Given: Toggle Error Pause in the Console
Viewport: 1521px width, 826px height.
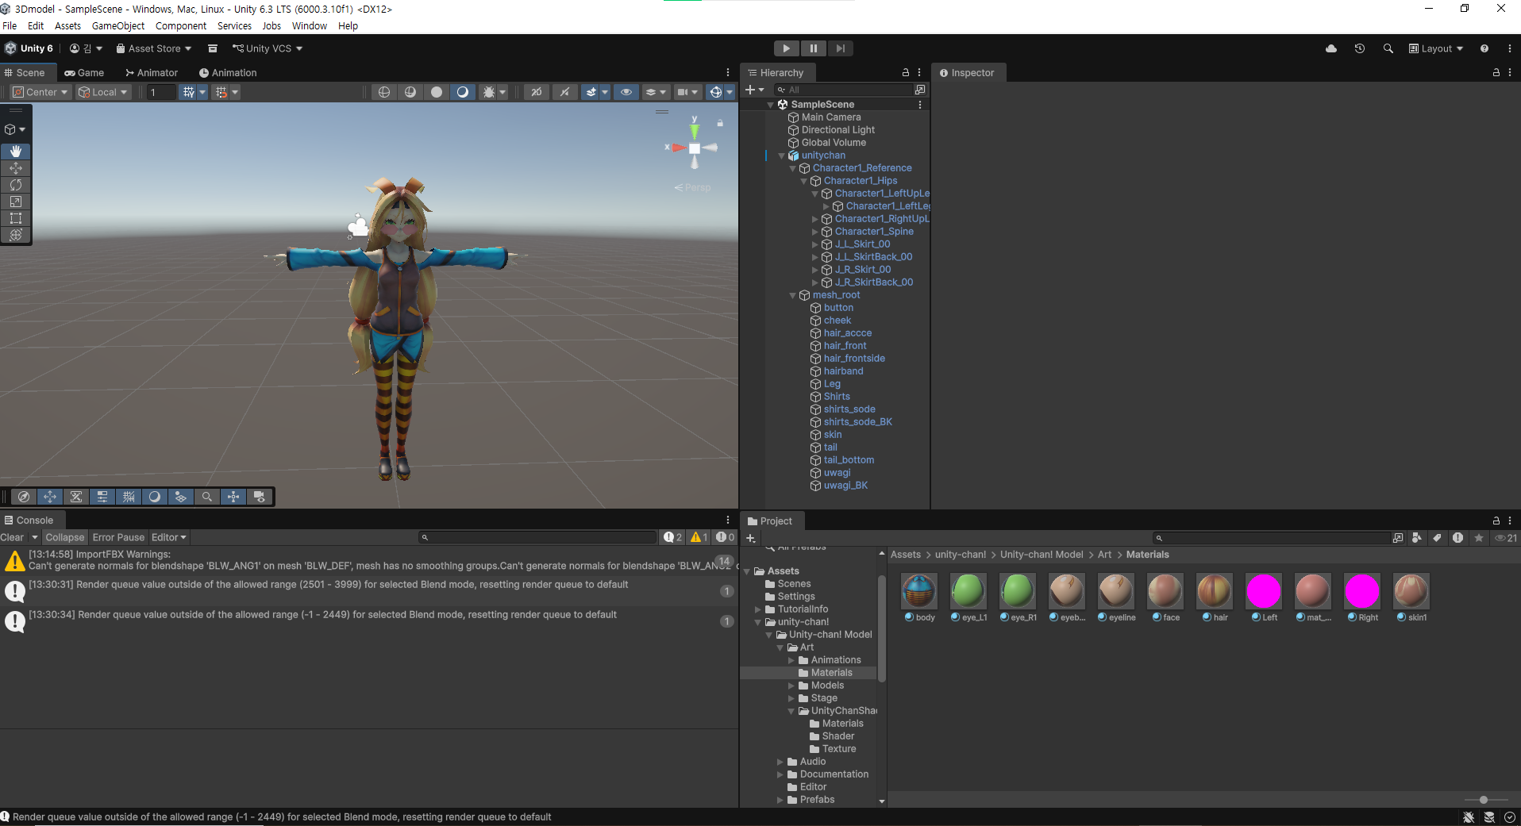Looking at the screenshot, I should (x=118, y=537).
